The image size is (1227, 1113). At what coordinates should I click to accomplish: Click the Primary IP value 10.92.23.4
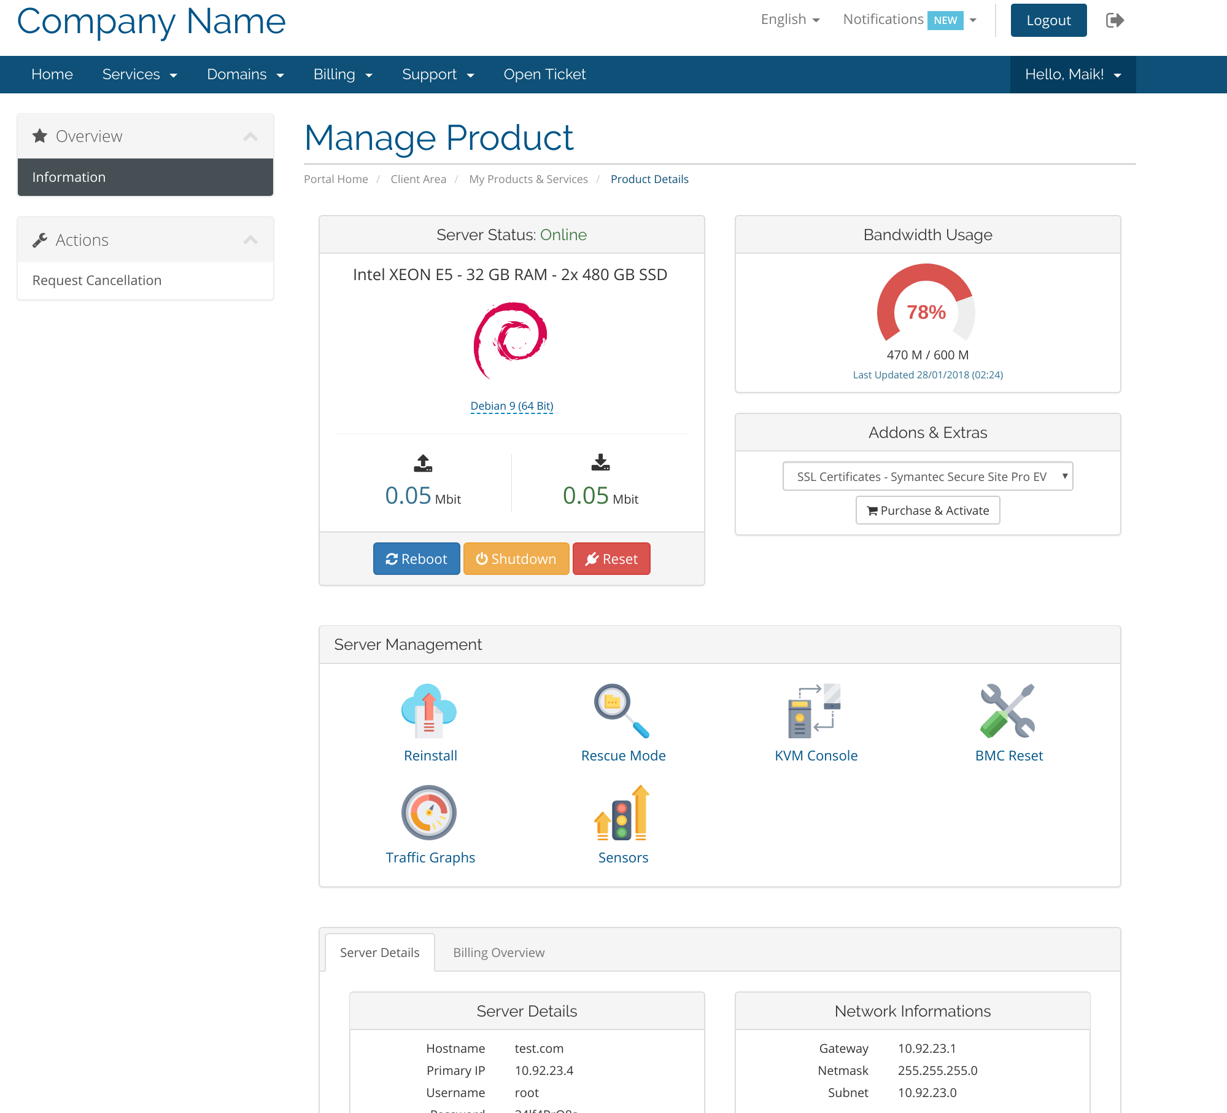pos(544,1070)
